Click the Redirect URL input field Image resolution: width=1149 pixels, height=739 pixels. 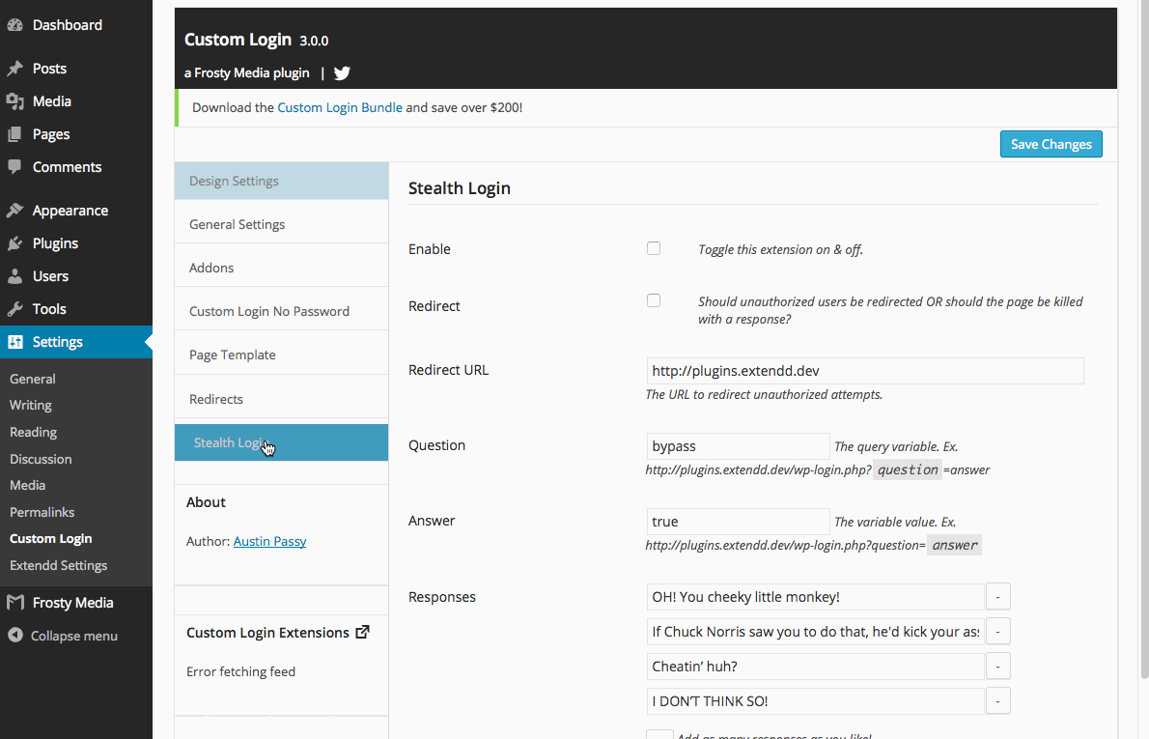tap(865, 371)
